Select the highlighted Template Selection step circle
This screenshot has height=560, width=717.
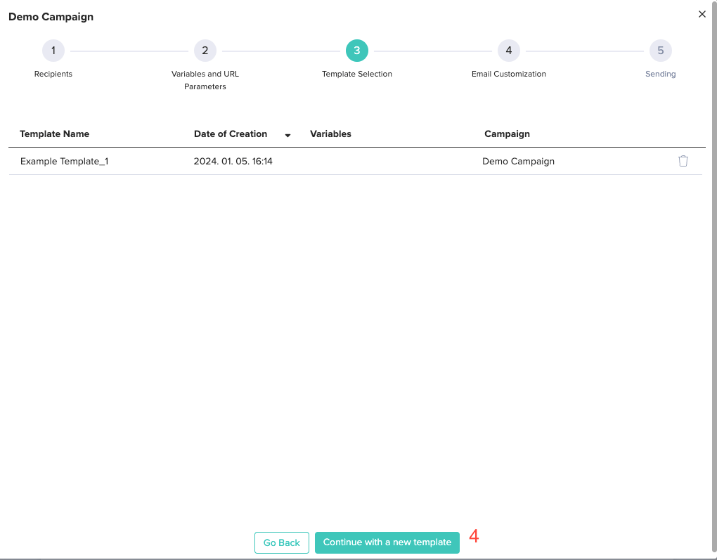356,50
